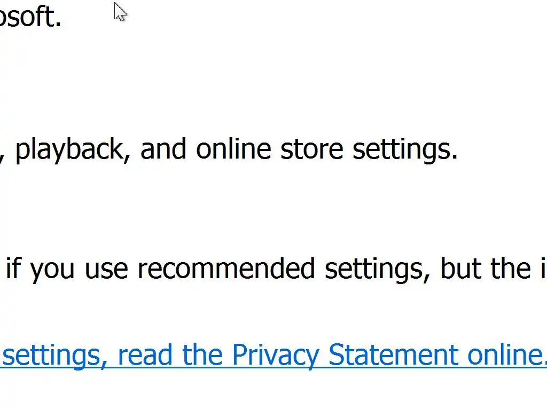This screenshot has width=547, height=410.
Task: Click the word 'online' in the black text
Action: (x=233, y=148)
